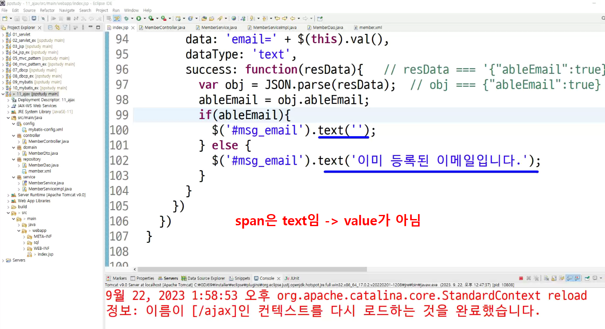Open the terminal icon in main toolbar
605x329 pixels.
click(34, 18)
